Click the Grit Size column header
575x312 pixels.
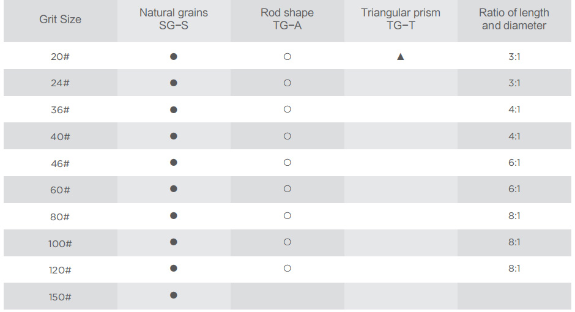click(x=60, y=19)
